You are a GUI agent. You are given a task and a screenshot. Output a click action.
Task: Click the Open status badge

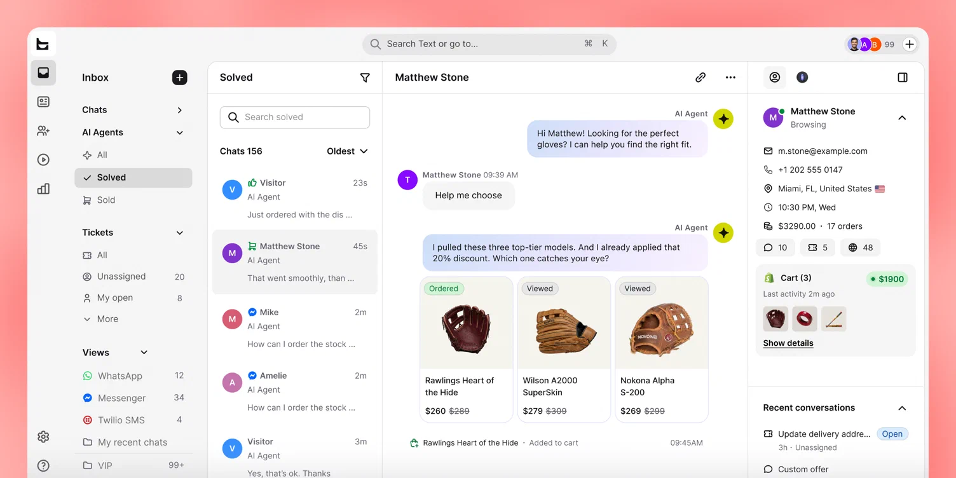click(892, 434)
